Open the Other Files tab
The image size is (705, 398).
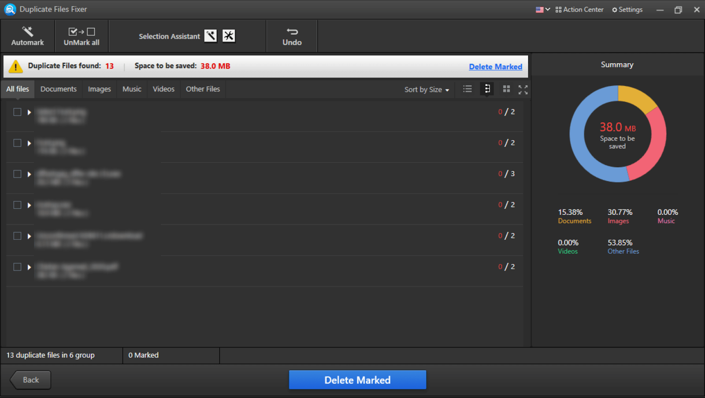(203, 89)
